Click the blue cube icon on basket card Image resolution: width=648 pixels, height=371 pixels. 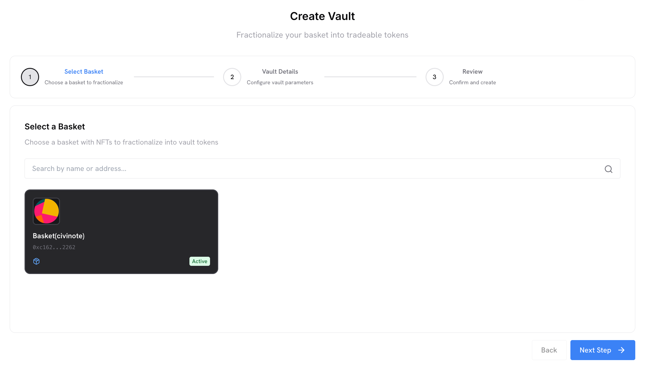[x=36, y=261]
